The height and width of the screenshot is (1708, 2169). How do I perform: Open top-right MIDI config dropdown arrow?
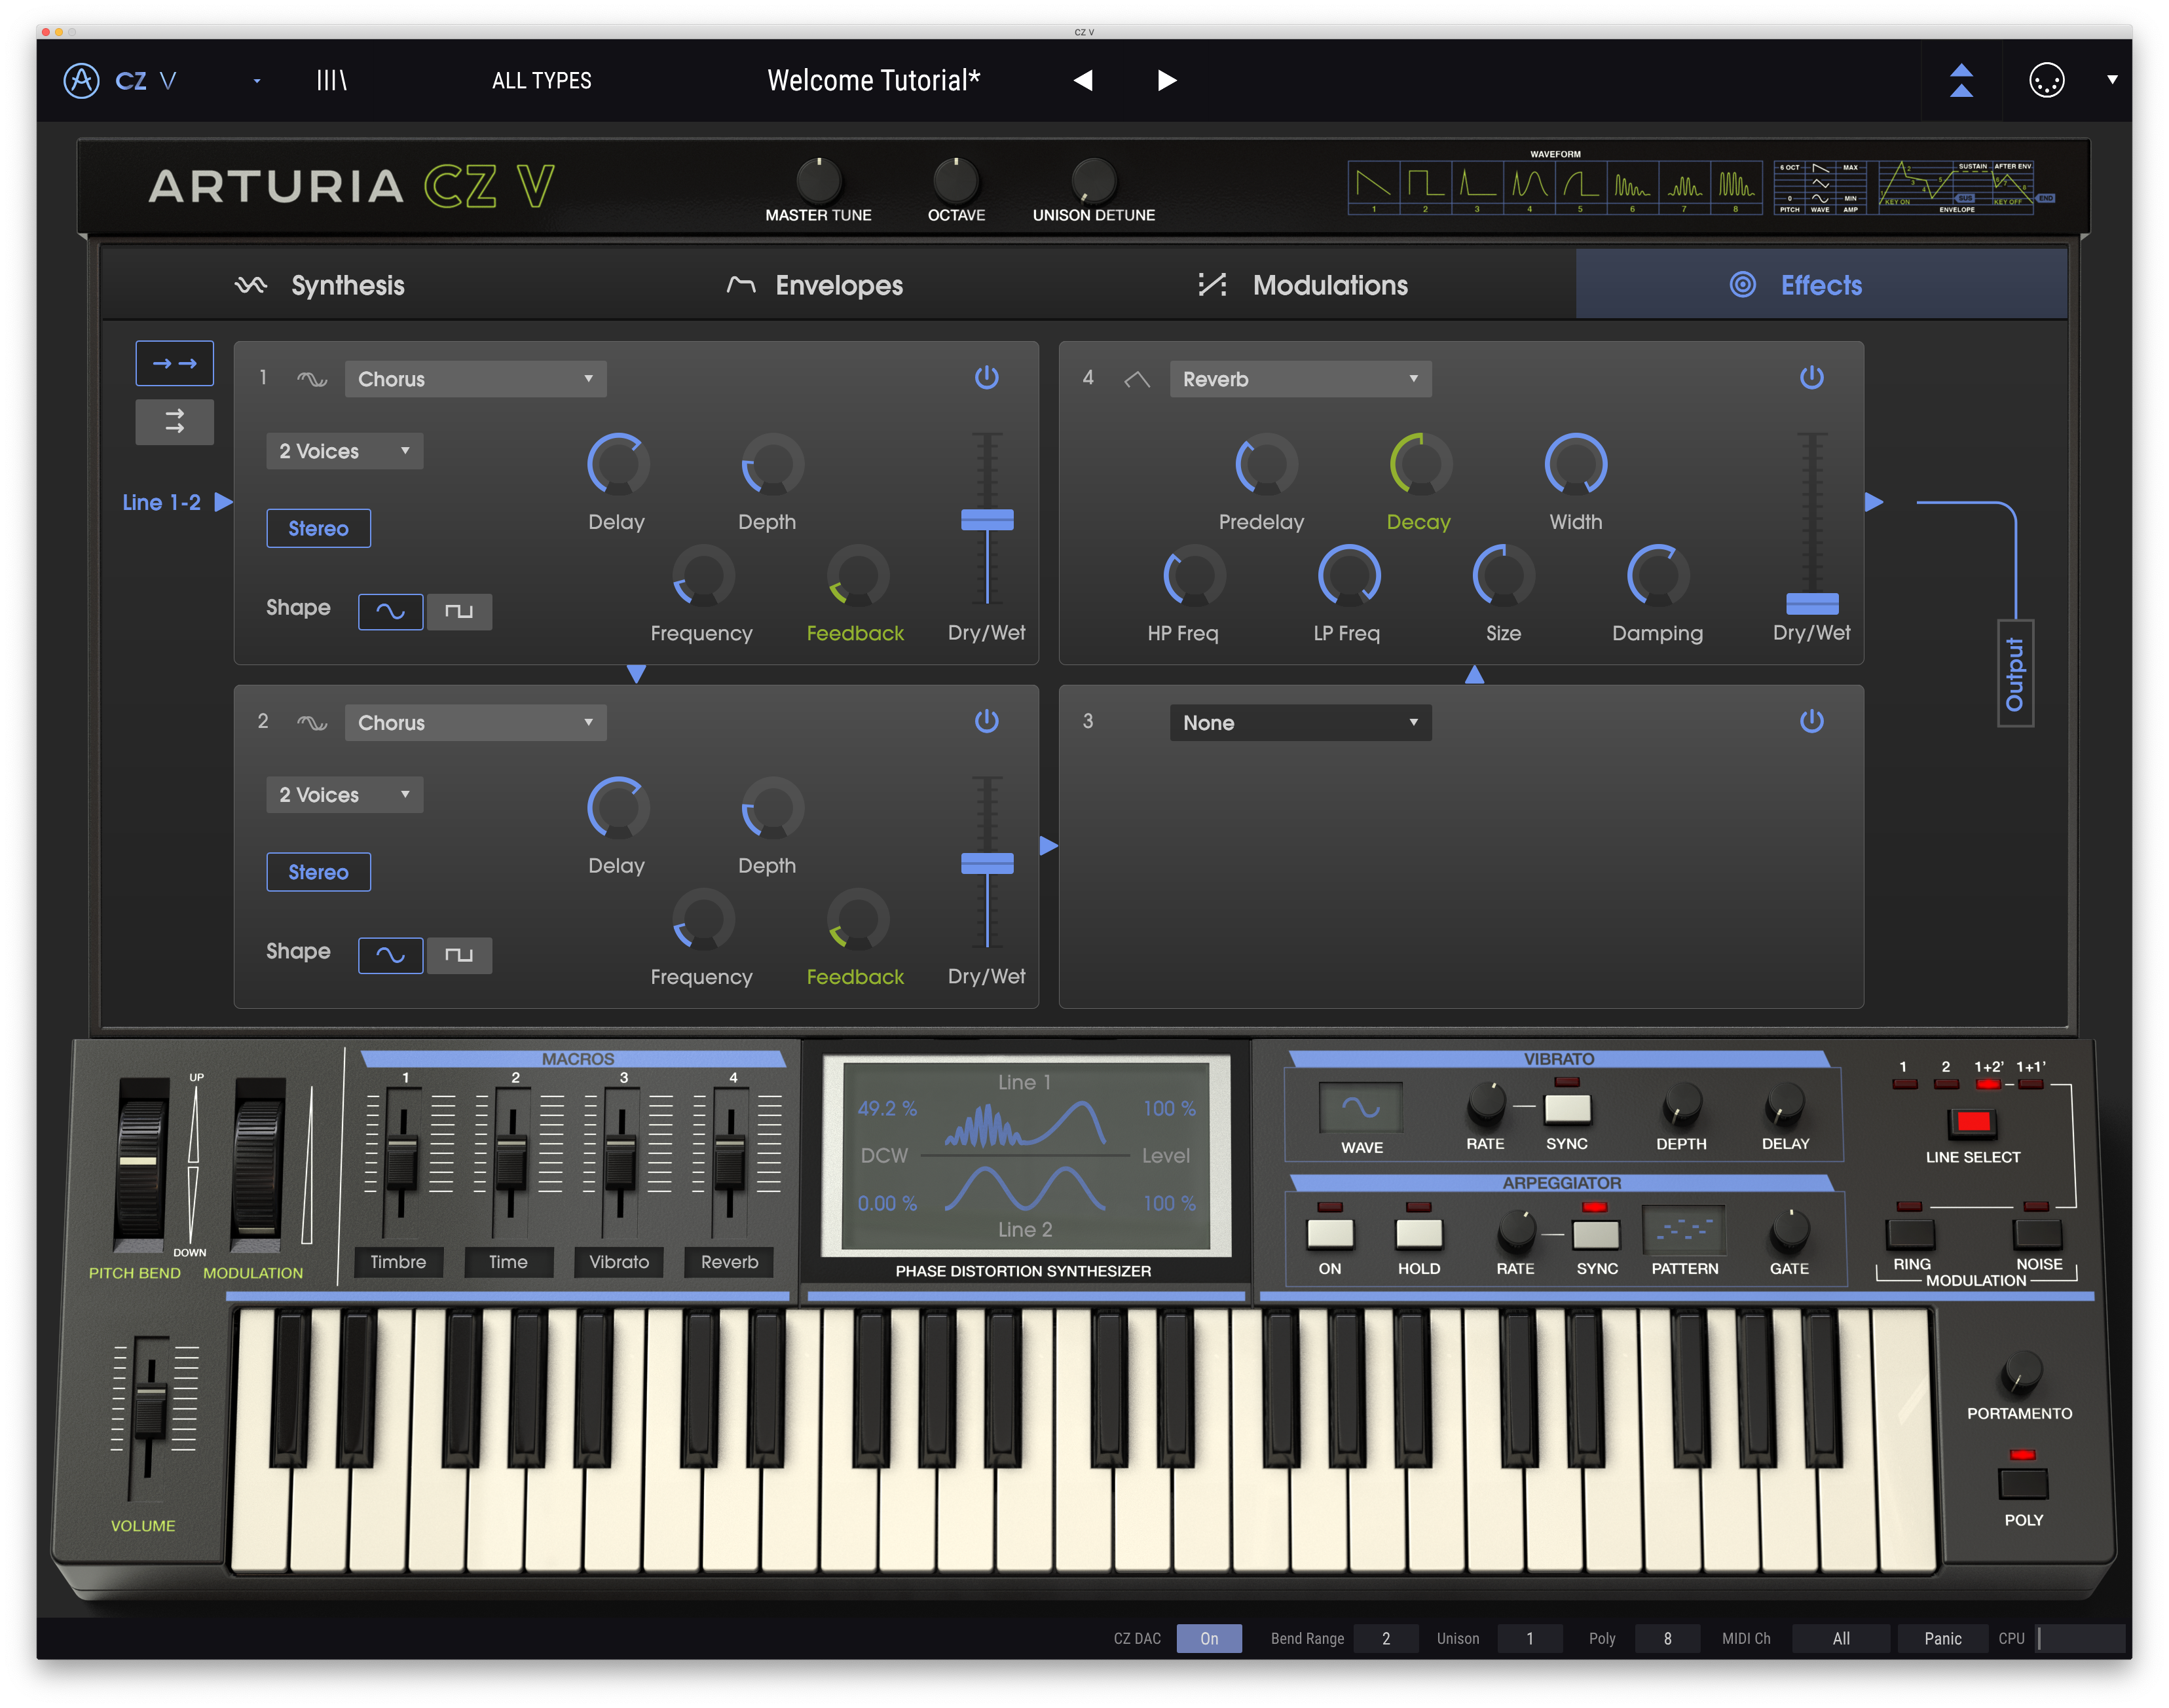click(2112, 80)
